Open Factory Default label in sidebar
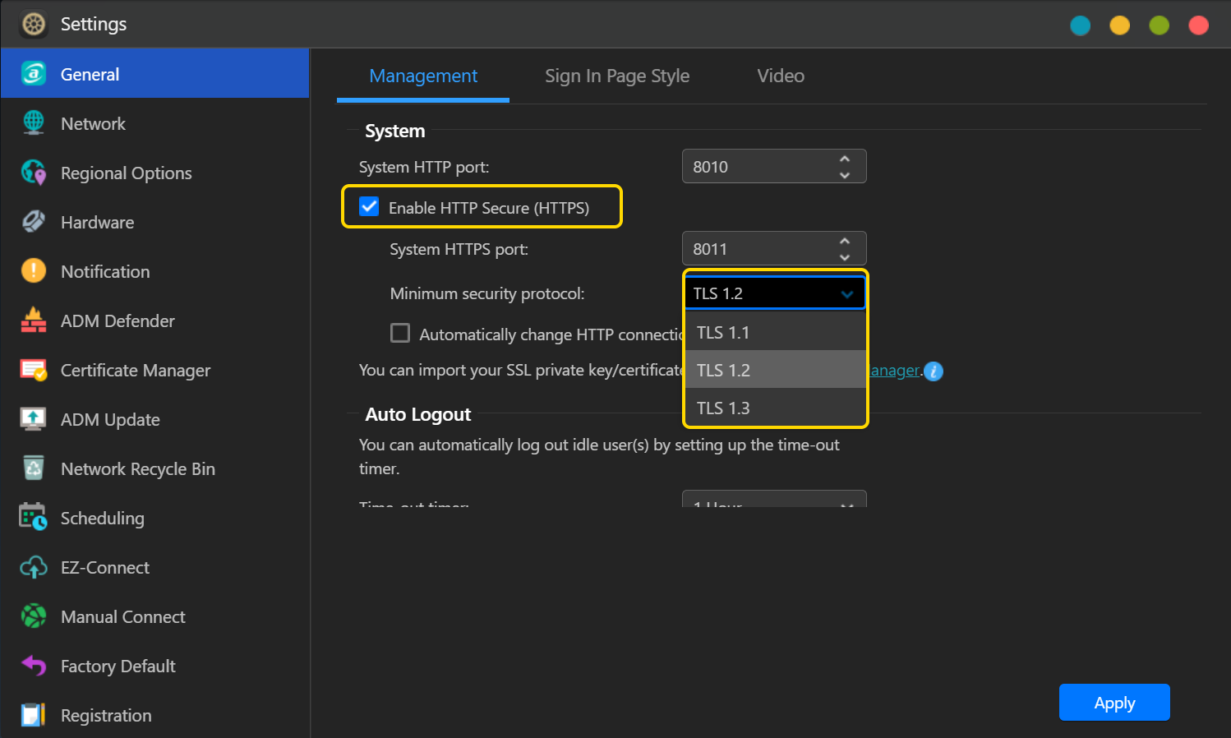The height and width of the screenshot is (738, 1231). [118, 667]
